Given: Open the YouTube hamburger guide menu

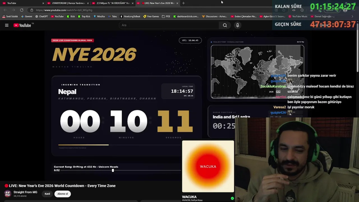Looking at the screenshot, I should (x=7, y=25).
